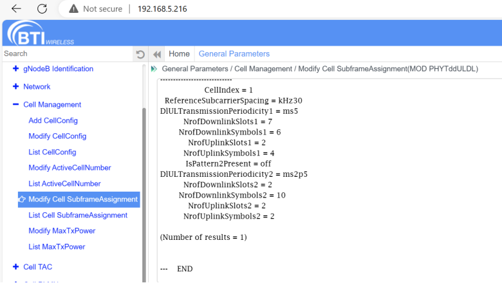The image size is (502, 283).
Task: Expand the gNodeB Identification node
Action: pos(15,69)
